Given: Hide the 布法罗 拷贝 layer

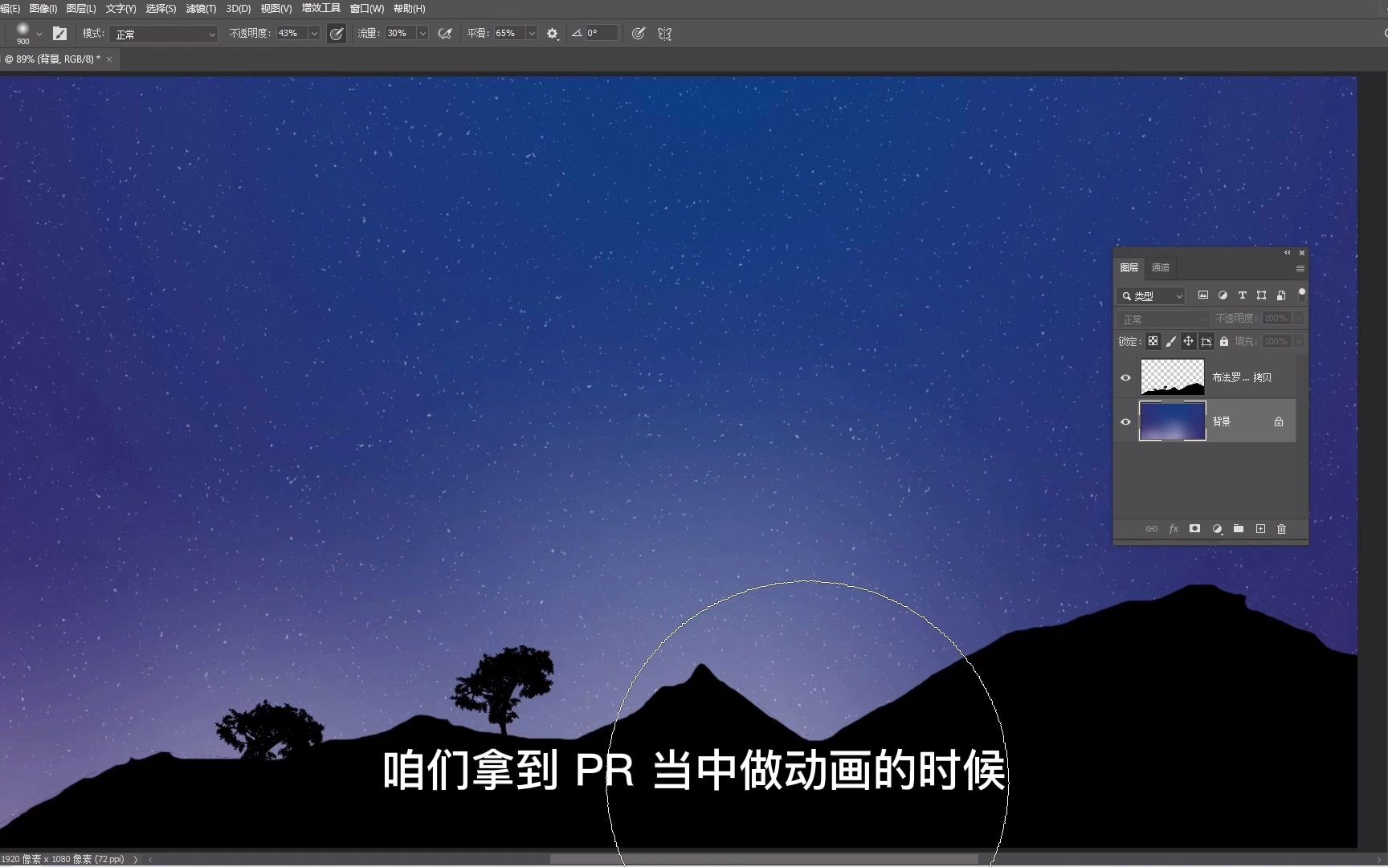Looking at the screenshot, I should coord(1125,377).
